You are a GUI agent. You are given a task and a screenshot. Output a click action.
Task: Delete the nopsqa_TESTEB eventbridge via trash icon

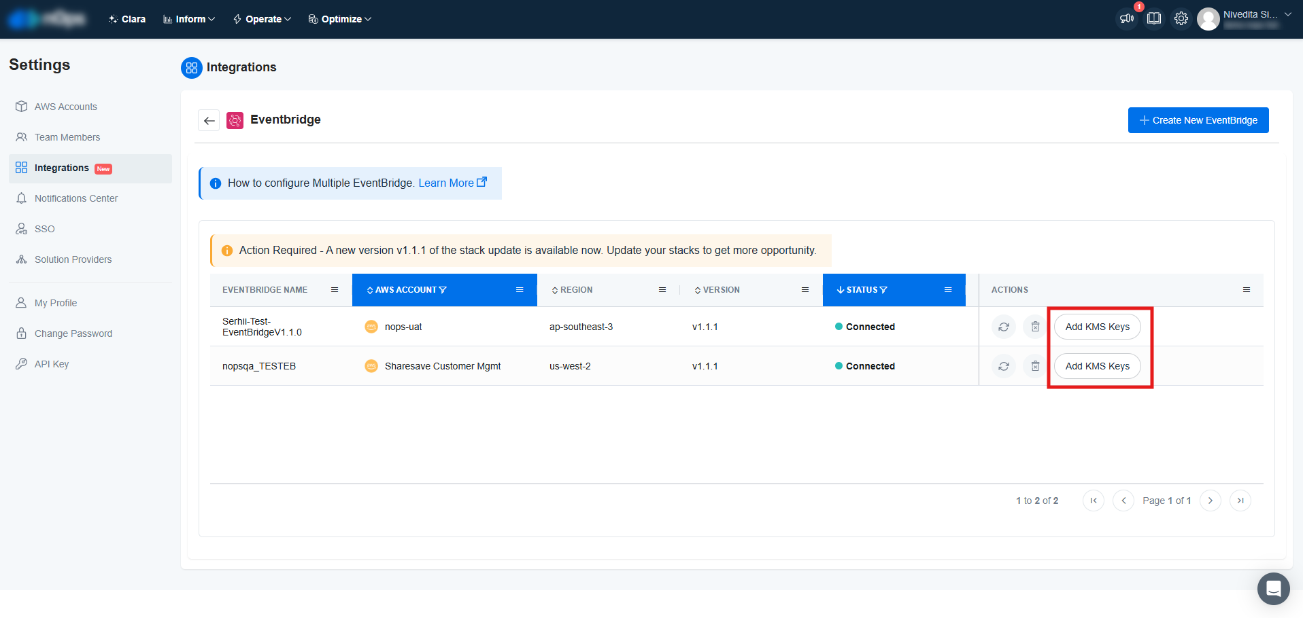1034,366
